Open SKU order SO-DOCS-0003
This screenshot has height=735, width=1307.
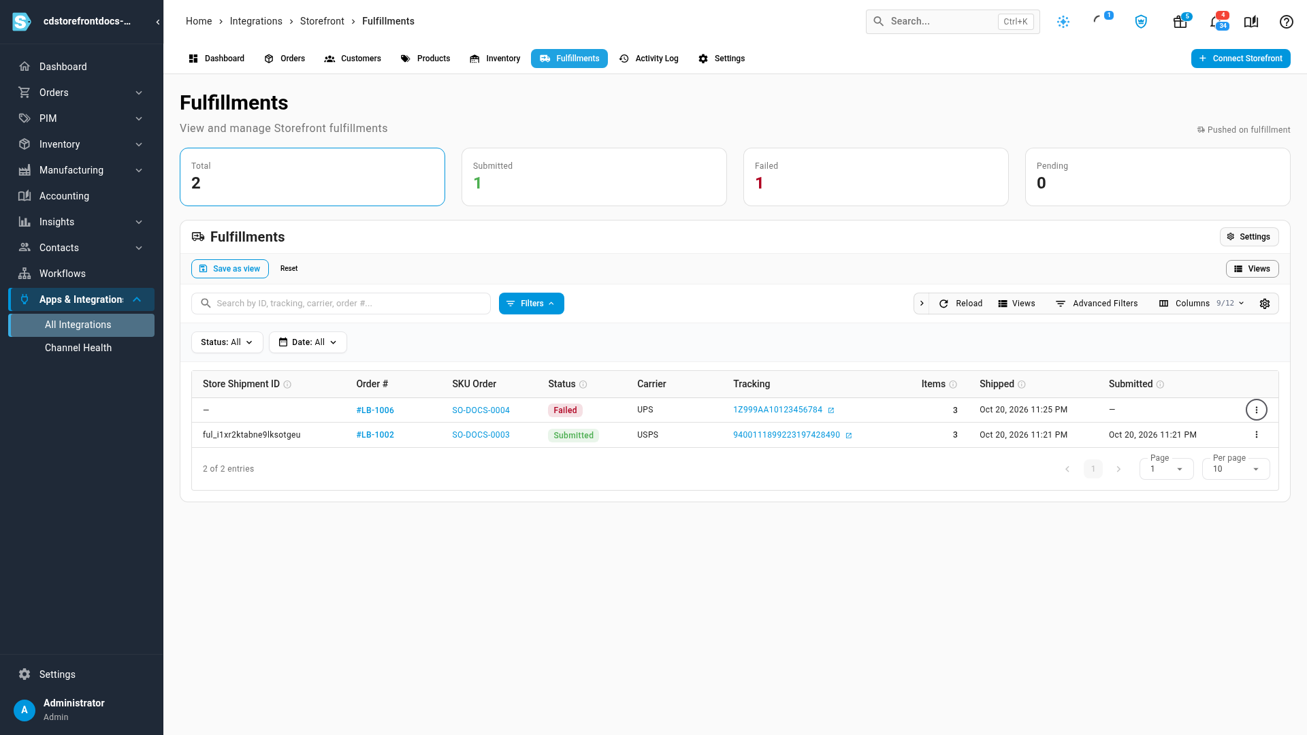(481, 435)
